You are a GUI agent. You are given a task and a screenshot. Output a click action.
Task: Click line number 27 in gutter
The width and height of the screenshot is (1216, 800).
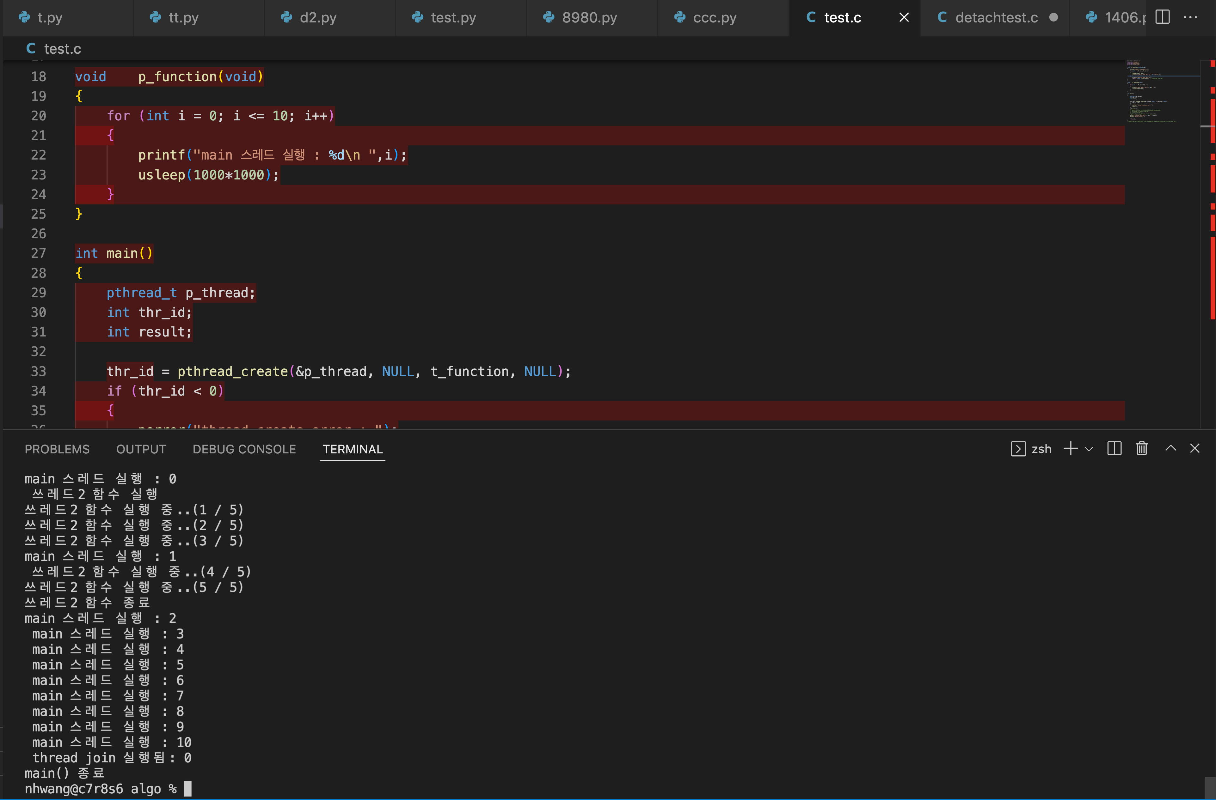(x=38, y=253)
